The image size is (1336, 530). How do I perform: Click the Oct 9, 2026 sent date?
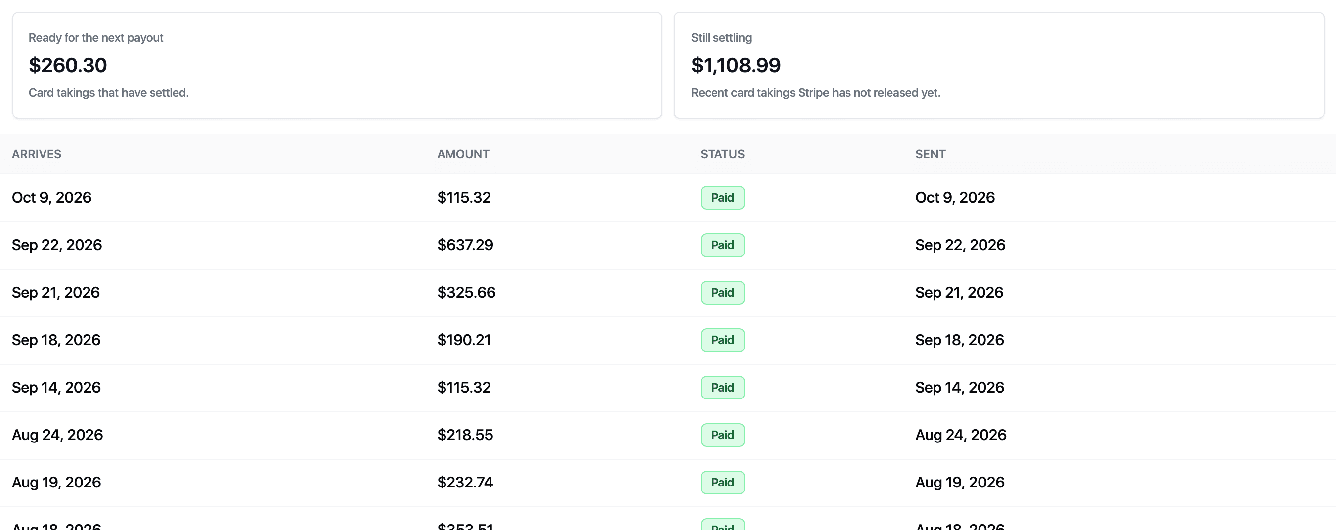955,198
